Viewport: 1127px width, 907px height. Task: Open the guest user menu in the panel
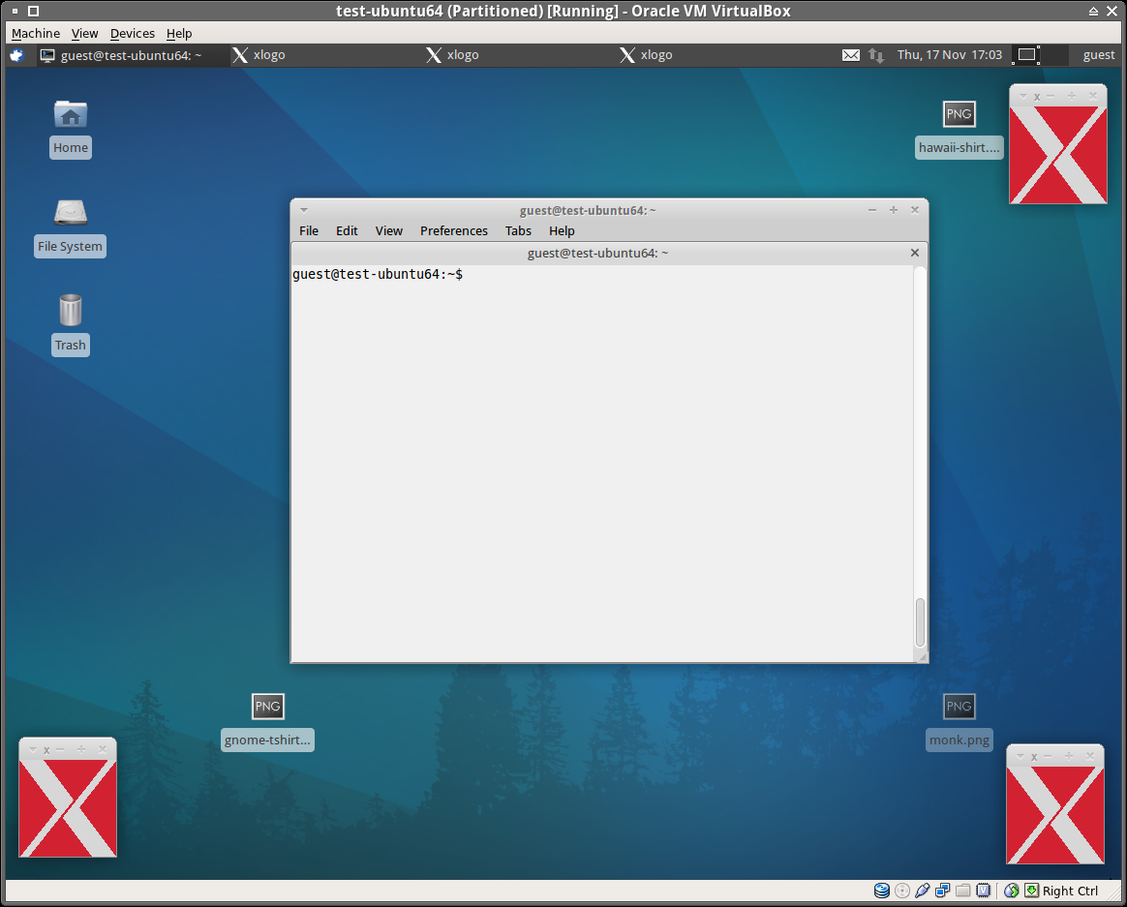(x=1098, y=55)
